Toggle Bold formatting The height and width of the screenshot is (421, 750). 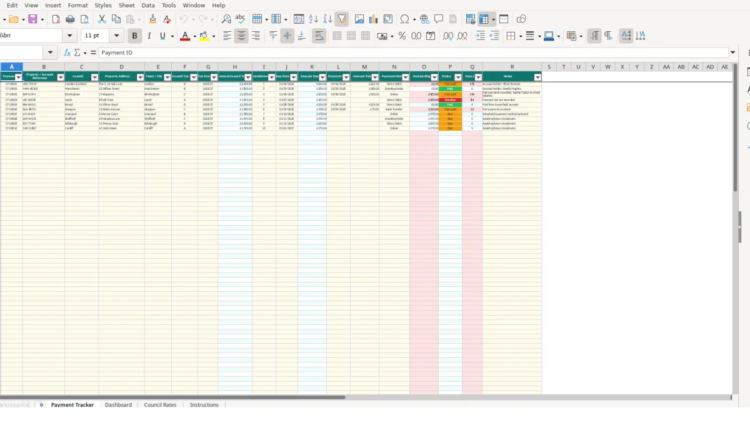(x=134, y=36)
